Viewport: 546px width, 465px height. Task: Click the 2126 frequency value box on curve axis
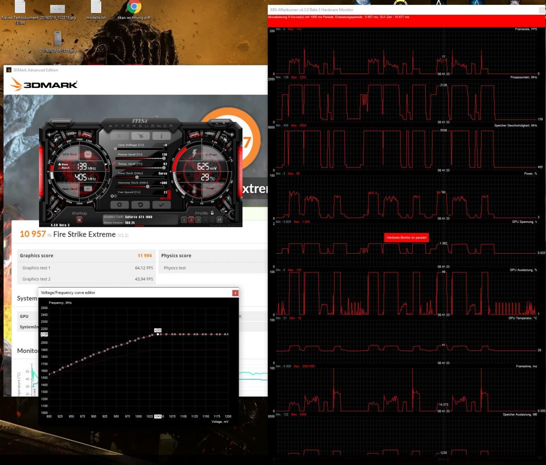(x=44, y=334)
